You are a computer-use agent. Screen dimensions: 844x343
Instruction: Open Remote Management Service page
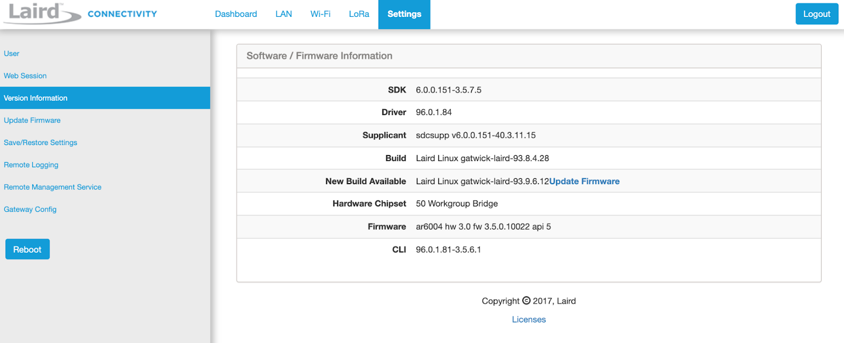pyautogui.click(x=53, y=187)
